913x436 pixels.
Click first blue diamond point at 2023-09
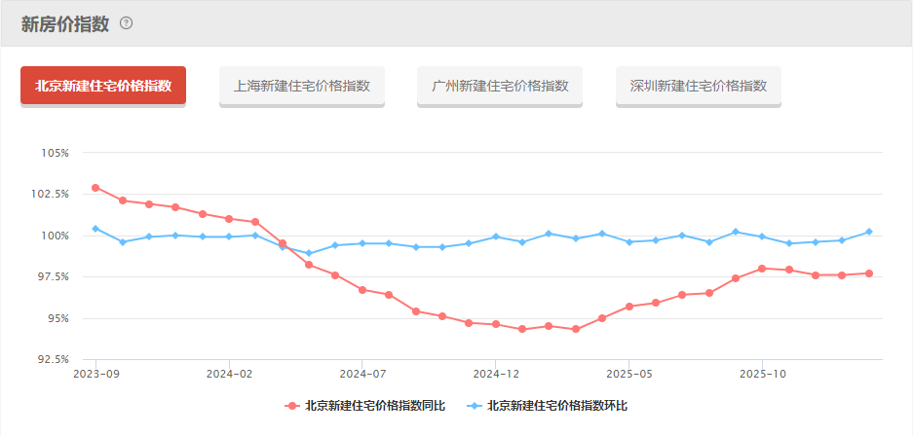coord(95,229)
